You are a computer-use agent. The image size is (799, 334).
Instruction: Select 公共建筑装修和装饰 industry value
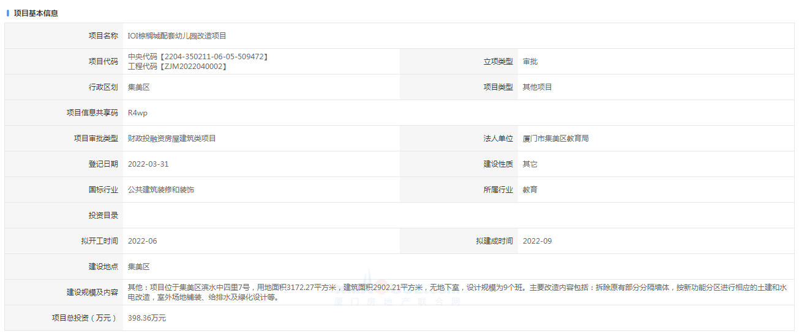pyautogui.click(x=161, y=190)
